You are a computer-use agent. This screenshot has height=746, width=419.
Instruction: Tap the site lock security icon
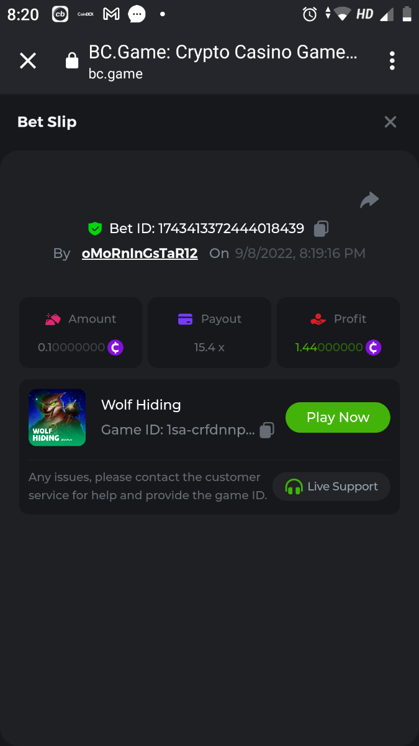[x=72, y=60]
